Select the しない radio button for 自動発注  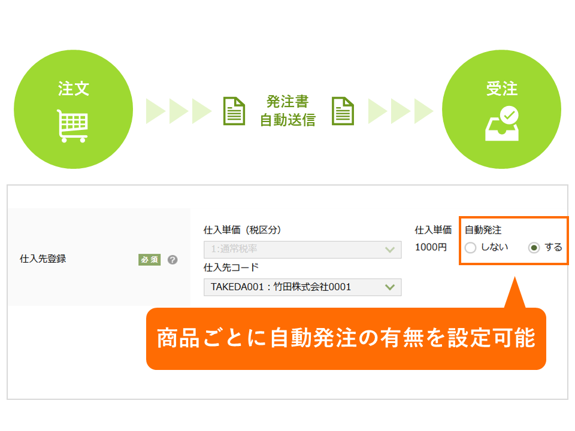pyautogui.click(x=471, y=248)
